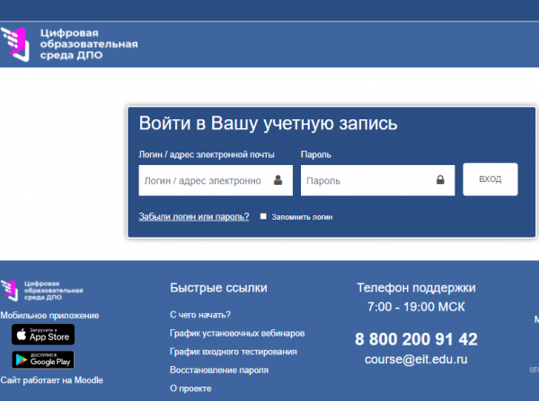
Task: Open the App Store download badge
Action: click(x=43, y=335)
